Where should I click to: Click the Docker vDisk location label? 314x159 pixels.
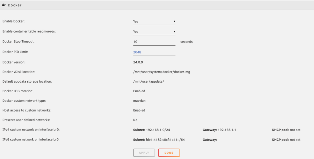click(19, 72)
